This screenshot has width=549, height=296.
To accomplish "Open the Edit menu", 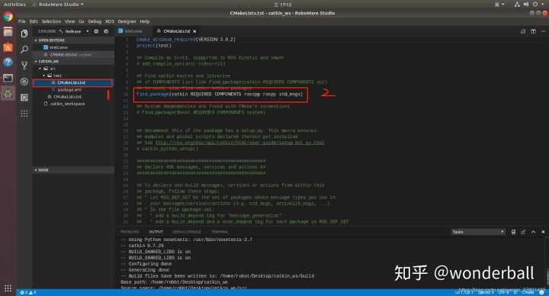I will point(34,21).
